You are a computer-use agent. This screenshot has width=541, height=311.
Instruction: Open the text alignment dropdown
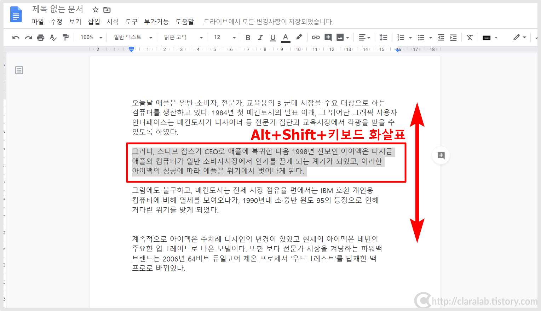click(x=364, y=38)
